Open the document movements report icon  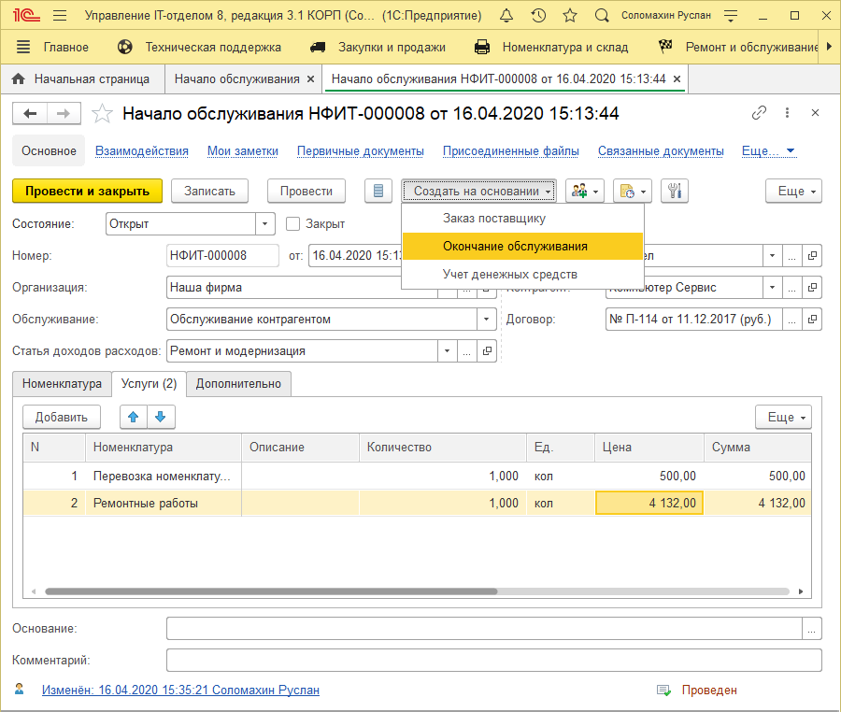click(378, 191)
